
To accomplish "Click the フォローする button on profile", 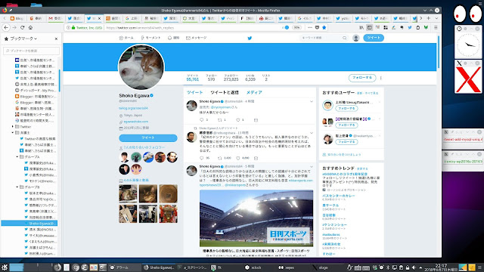I will 362,78.
